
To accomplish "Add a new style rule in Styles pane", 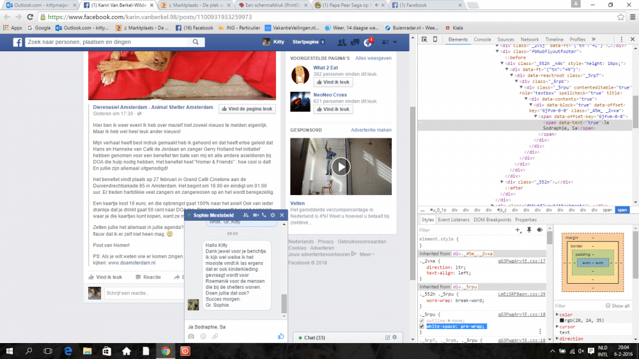I will tap(518, 230).
